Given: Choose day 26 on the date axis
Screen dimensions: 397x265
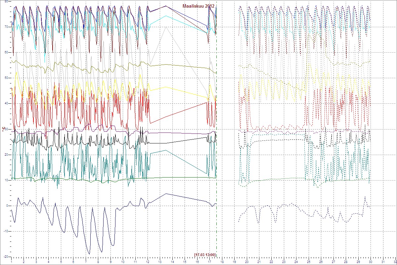Looking at the screenshot, I should pyautogui.click(x=321, y=262).
